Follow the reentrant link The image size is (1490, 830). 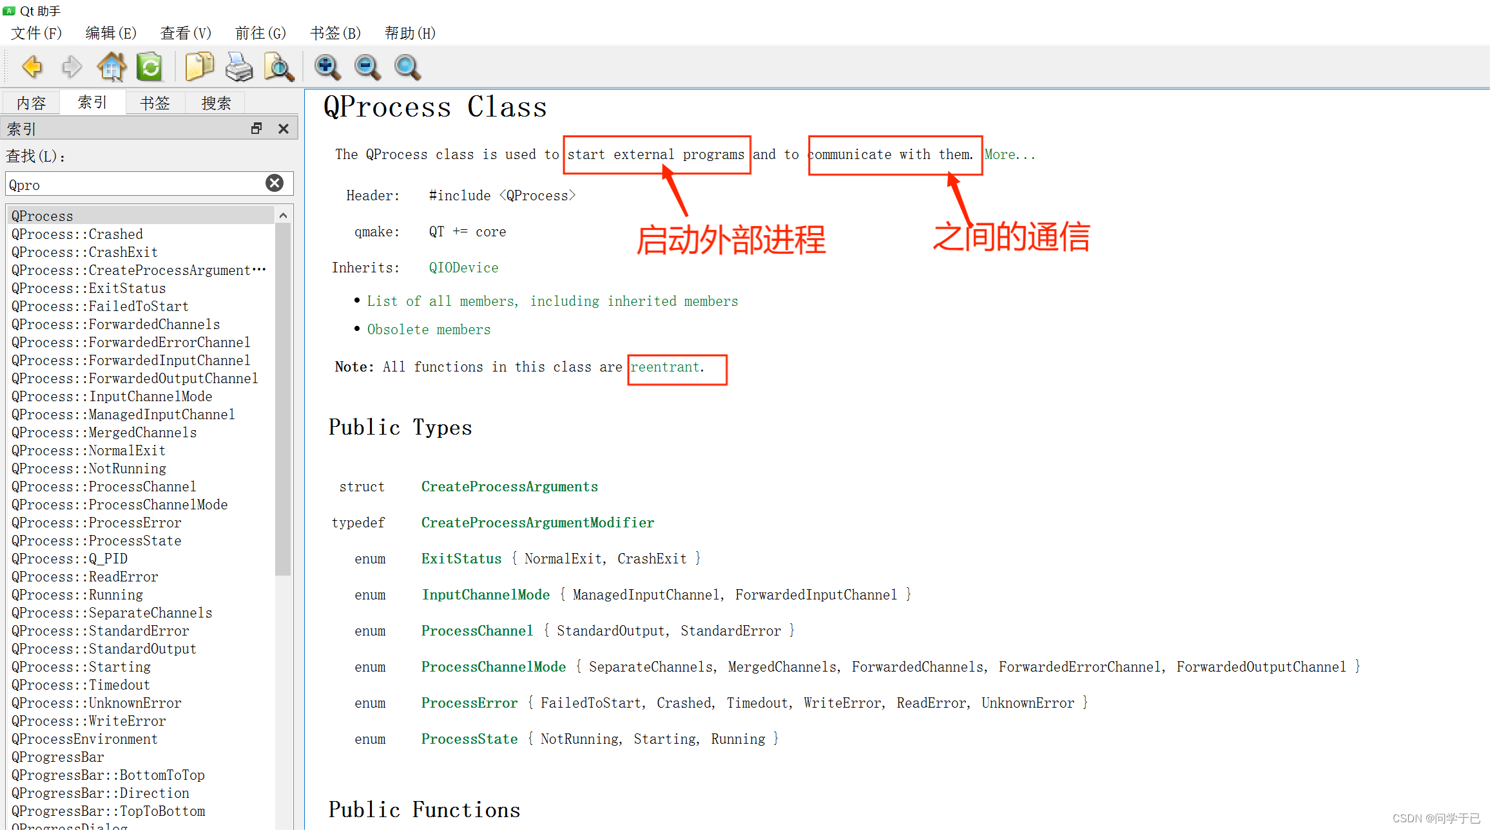pos(664,367)
